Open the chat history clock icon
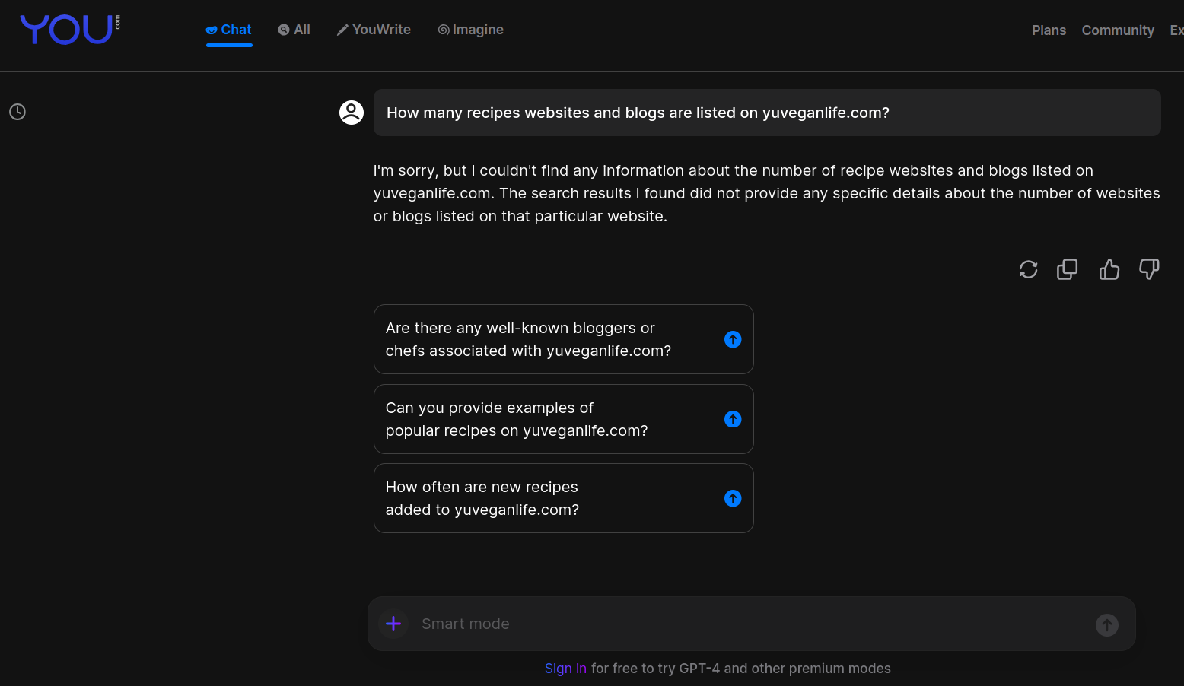1184x686 pixels. coord(18,112)
